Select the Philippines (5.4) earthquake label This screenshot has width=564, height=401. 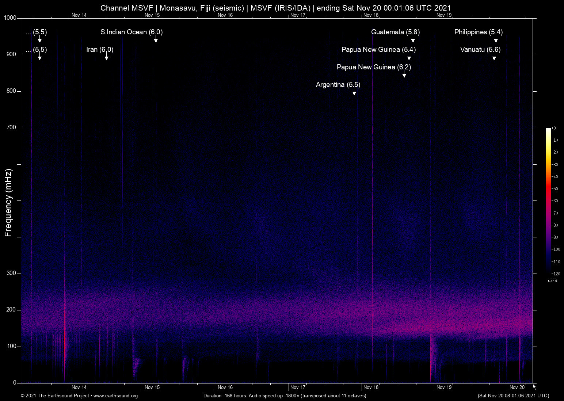click(x=479, y=32)
